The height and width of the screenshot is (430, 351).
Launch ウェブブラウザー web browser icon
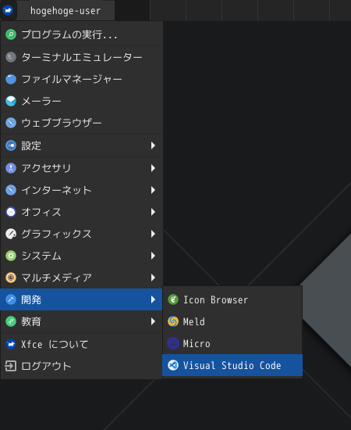click(11, 123)
